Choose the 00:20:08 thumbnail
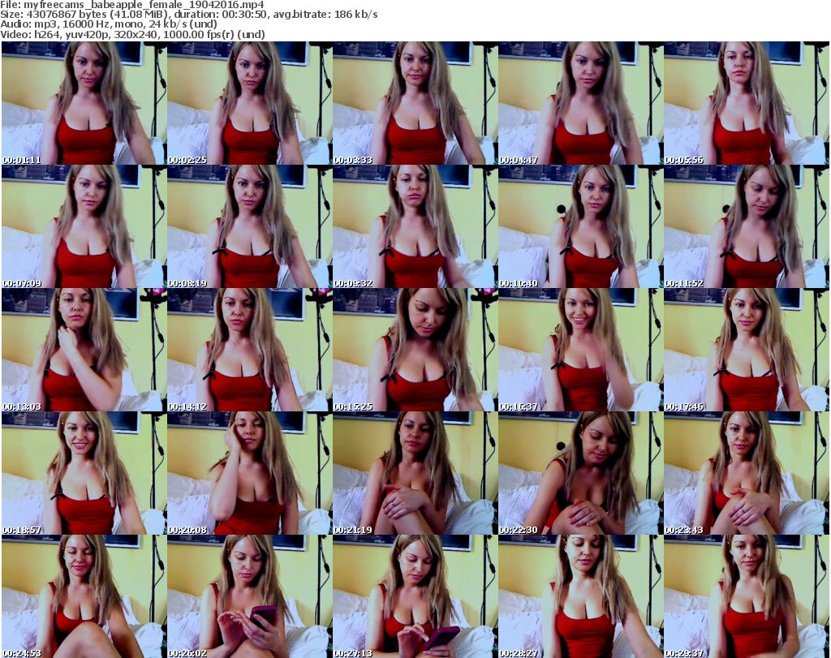 click(x=250, y=473)
